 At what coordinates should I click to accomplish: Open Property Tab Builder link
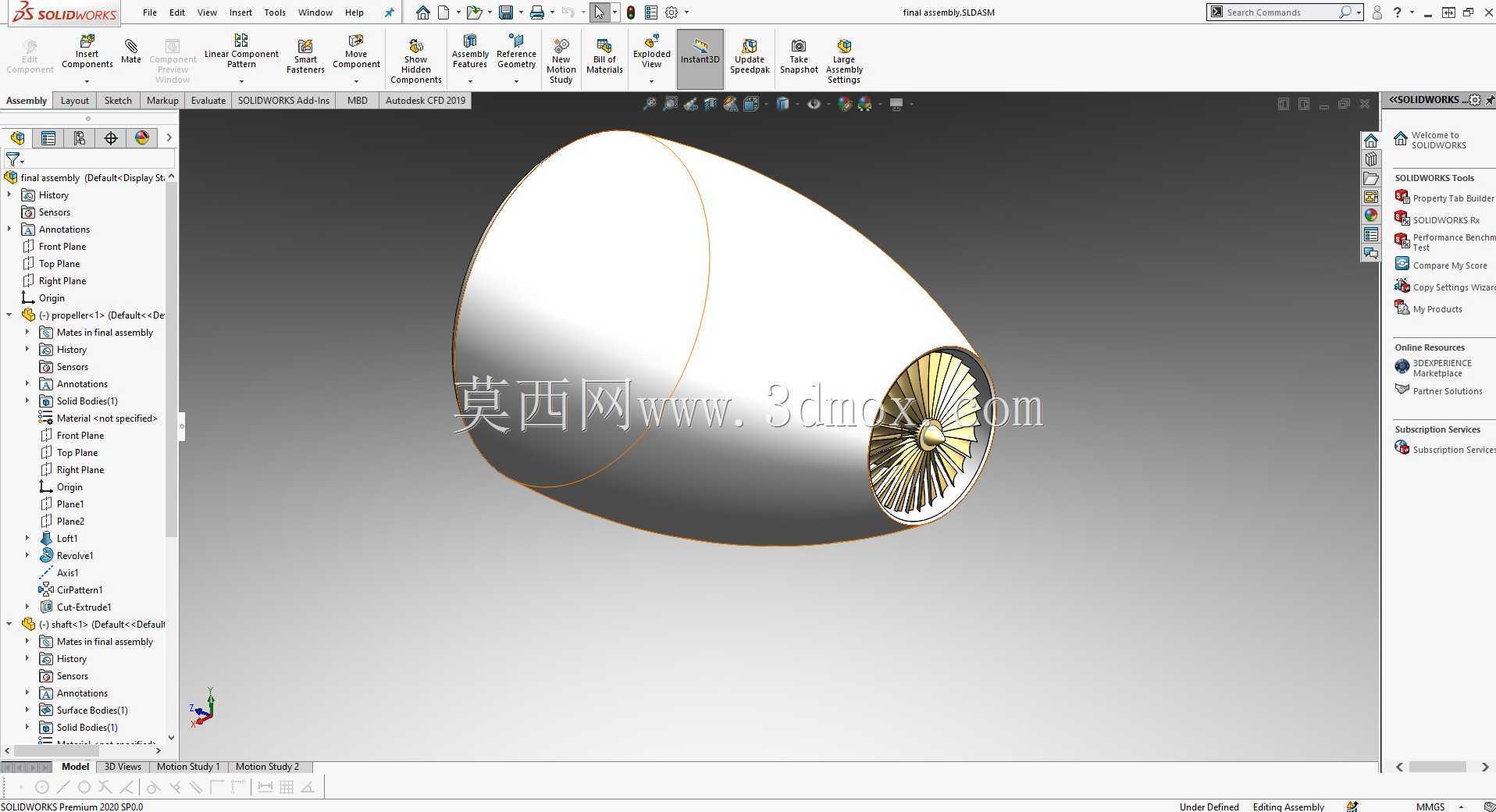(x=1444, y=198)
